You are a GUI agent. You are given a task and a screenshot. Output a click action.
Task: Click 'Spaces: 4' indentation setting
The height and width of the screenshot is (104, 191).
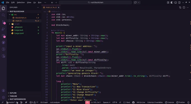[x=106, y=102]
